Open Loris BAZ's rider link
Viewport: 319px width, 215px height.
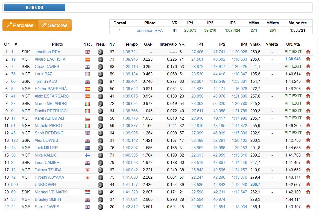point(43,74)
